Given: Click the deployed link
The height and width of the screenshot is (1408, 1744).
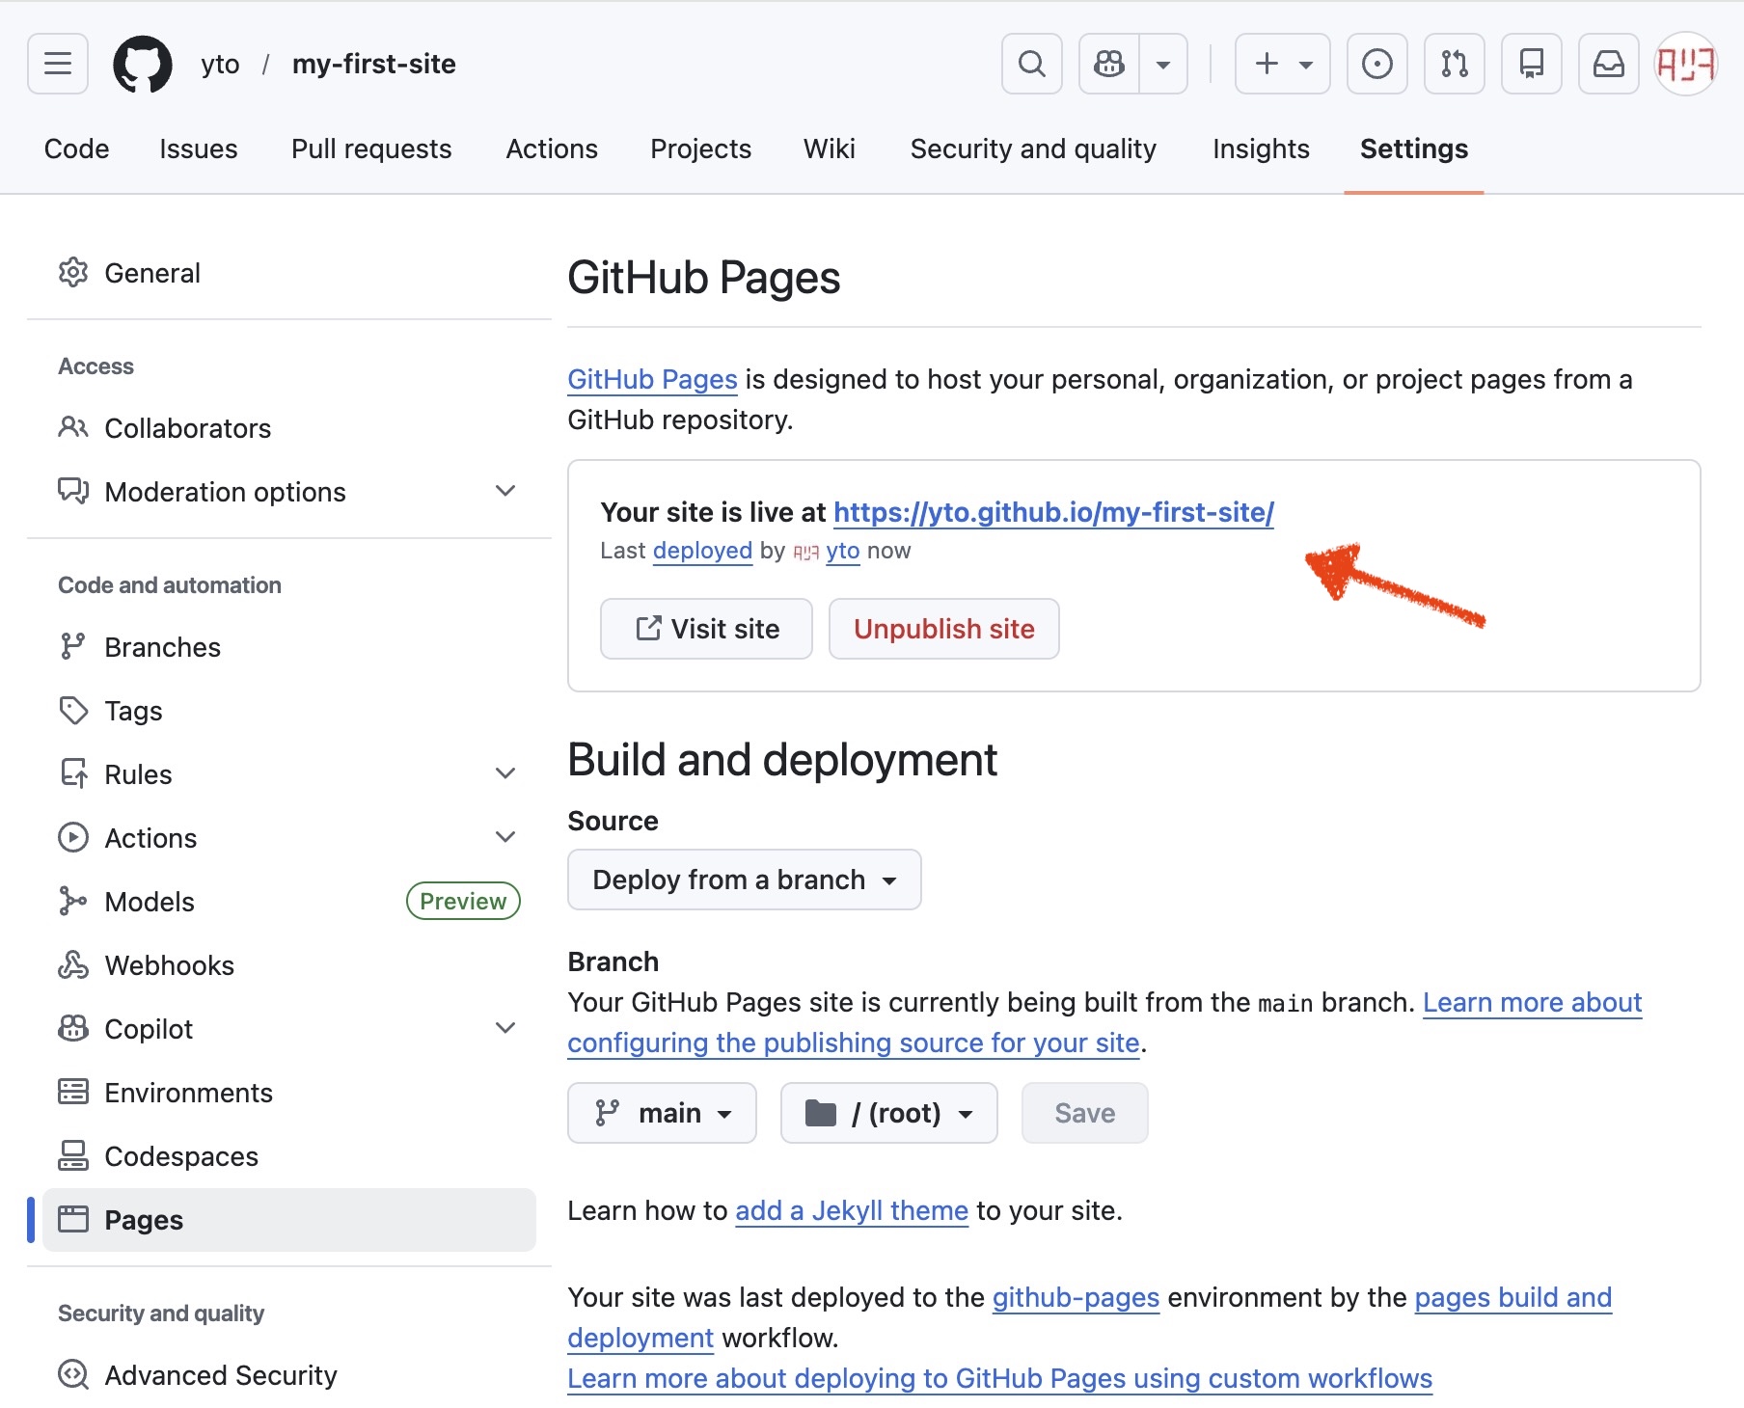Looking at the screenshot, I should pyautogui.click(x=702, y=551).
